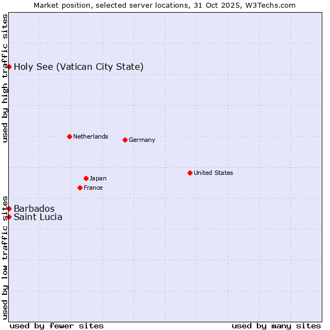Click the red marker for Holy See
Viewport: 330px width, 330px height.
[x=9, y=67]
